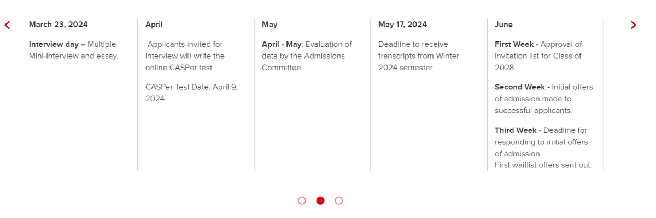This screenshot has width=656, height=218.
Task: Click the March 23, 2024 heading
Action: (58, 25)
